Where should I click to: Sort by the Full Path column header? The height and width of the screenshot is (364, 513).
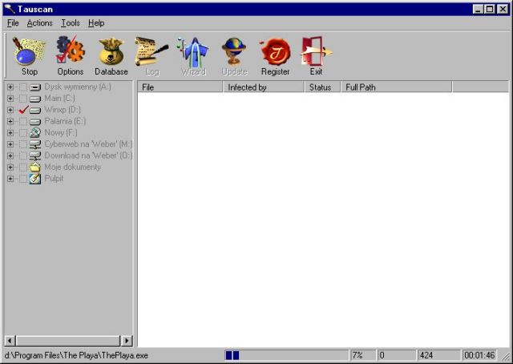pos(396,87)
